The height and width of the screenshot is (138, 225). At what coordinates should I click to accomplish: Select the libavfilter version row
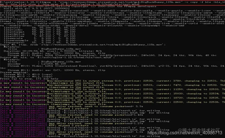tap(40, 36)
